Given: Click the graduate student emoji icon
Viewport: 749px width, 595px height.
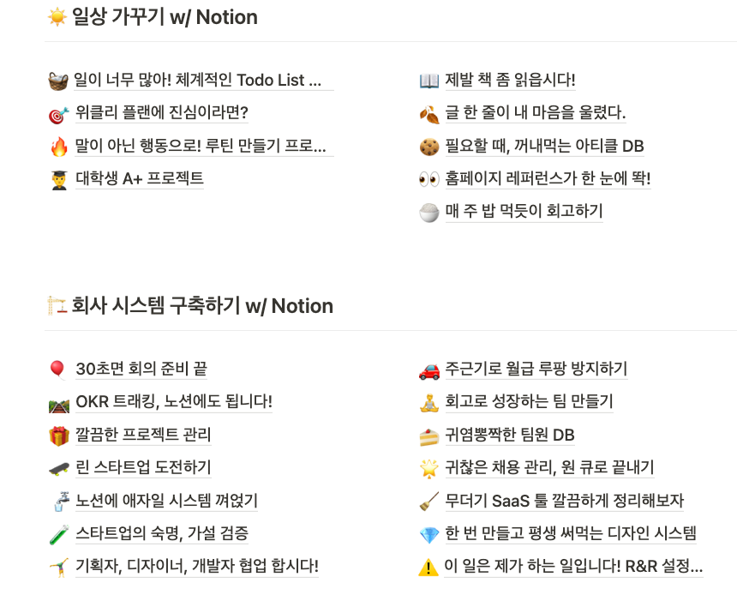Looking at the screenshot, I should point(59,180).
